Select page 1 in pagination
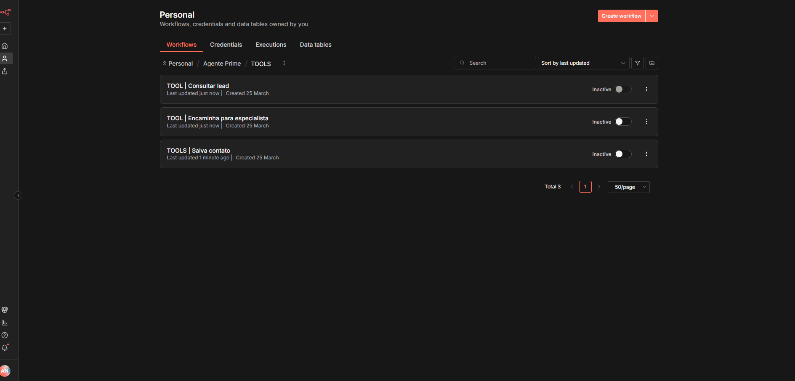This screenshot has height=381, width=795. [x=585, y=187]
